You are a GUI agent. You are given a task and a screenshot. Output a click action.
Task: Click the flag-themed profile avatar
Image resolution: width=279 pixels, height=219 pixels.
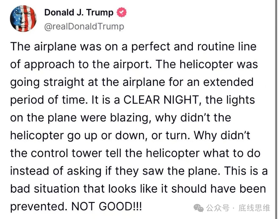pyautogui.click(x=23, y=18)
